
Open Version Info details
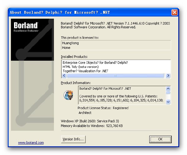point(73,139)
